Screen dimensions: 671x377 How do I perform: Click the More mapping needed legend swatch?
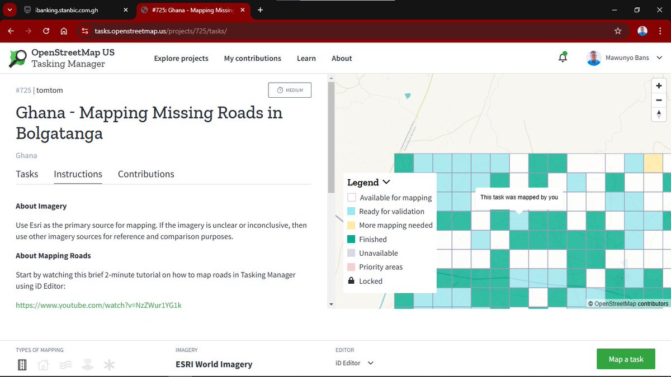coord(352,225)
